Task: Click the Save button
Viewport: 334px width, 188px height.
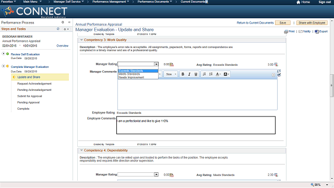Action: coord(283,23)
